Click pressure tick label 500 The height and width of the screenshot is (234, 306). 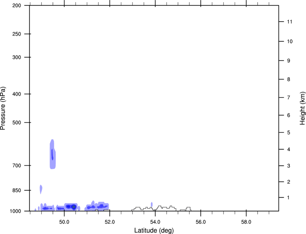(x=17, y=122)
